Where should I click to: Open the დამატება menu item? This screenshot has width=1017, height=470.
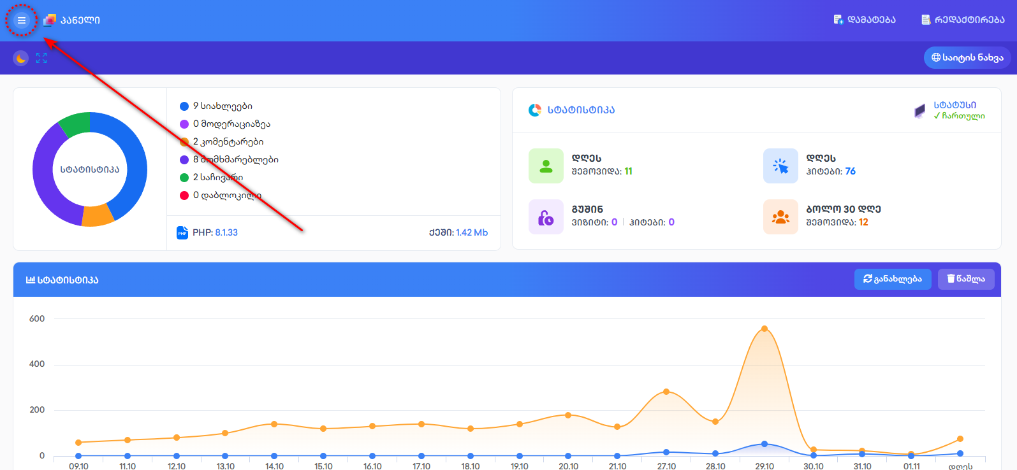click(x=864, y=20)
